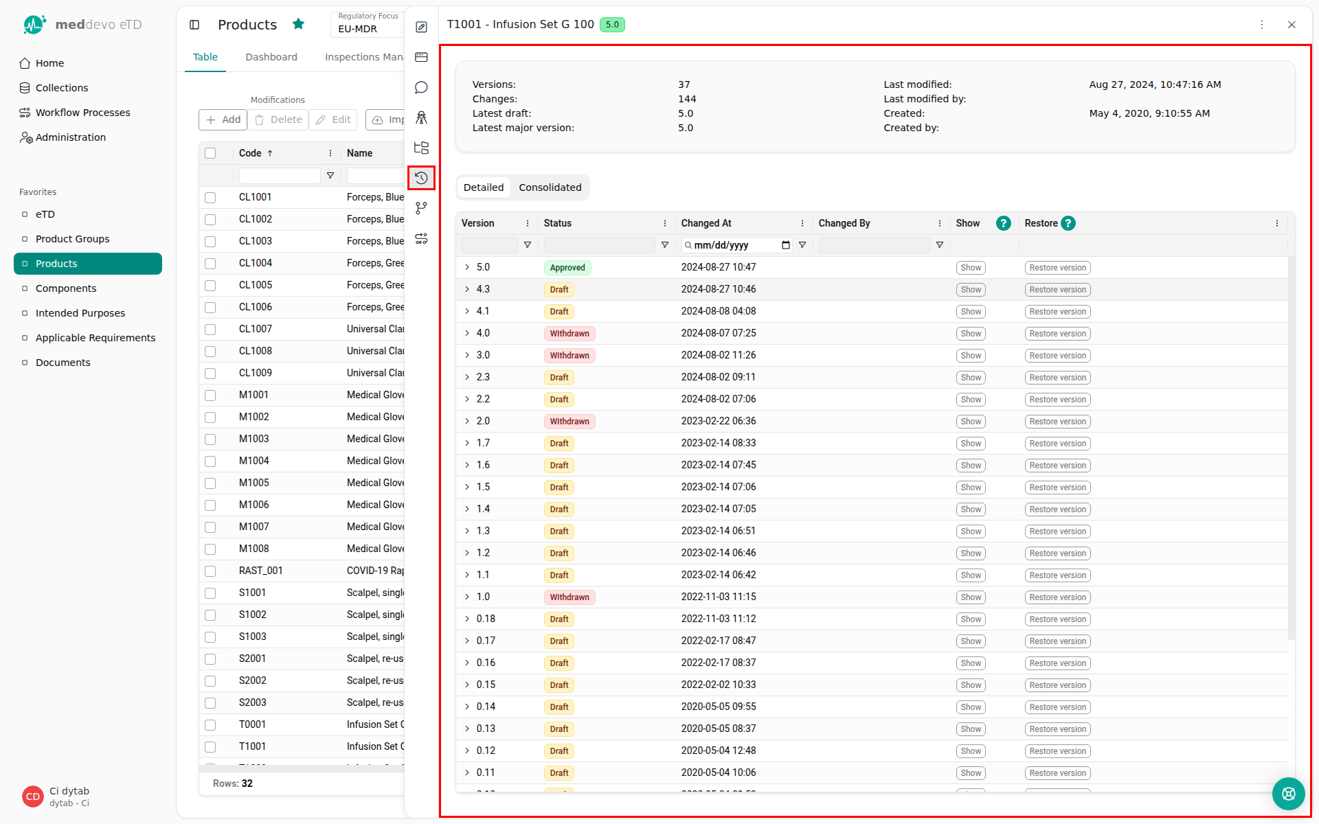Tick the checkbox for M1005 row
This screenshot has height=824, width=1319.
(210, 483)
